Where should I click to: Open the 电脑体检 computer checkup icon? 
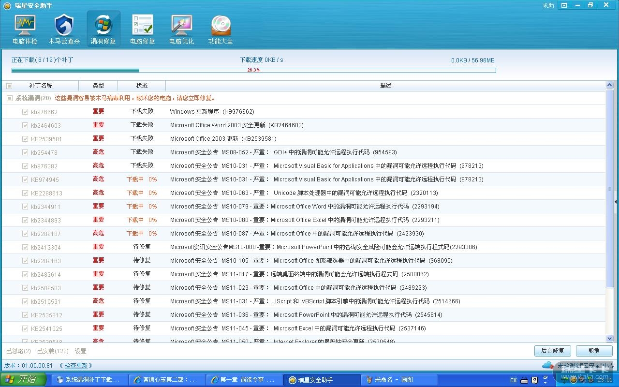25,29
